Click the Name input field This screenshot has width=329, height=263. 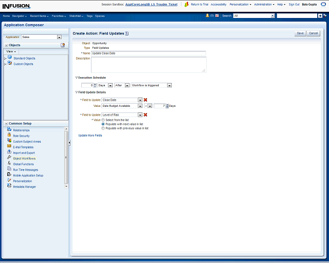(x=148, y=53)
